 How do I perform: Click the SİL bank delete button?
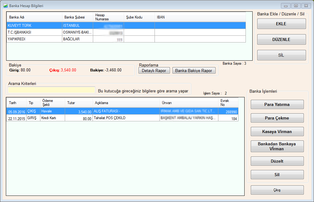coord(281,55)
